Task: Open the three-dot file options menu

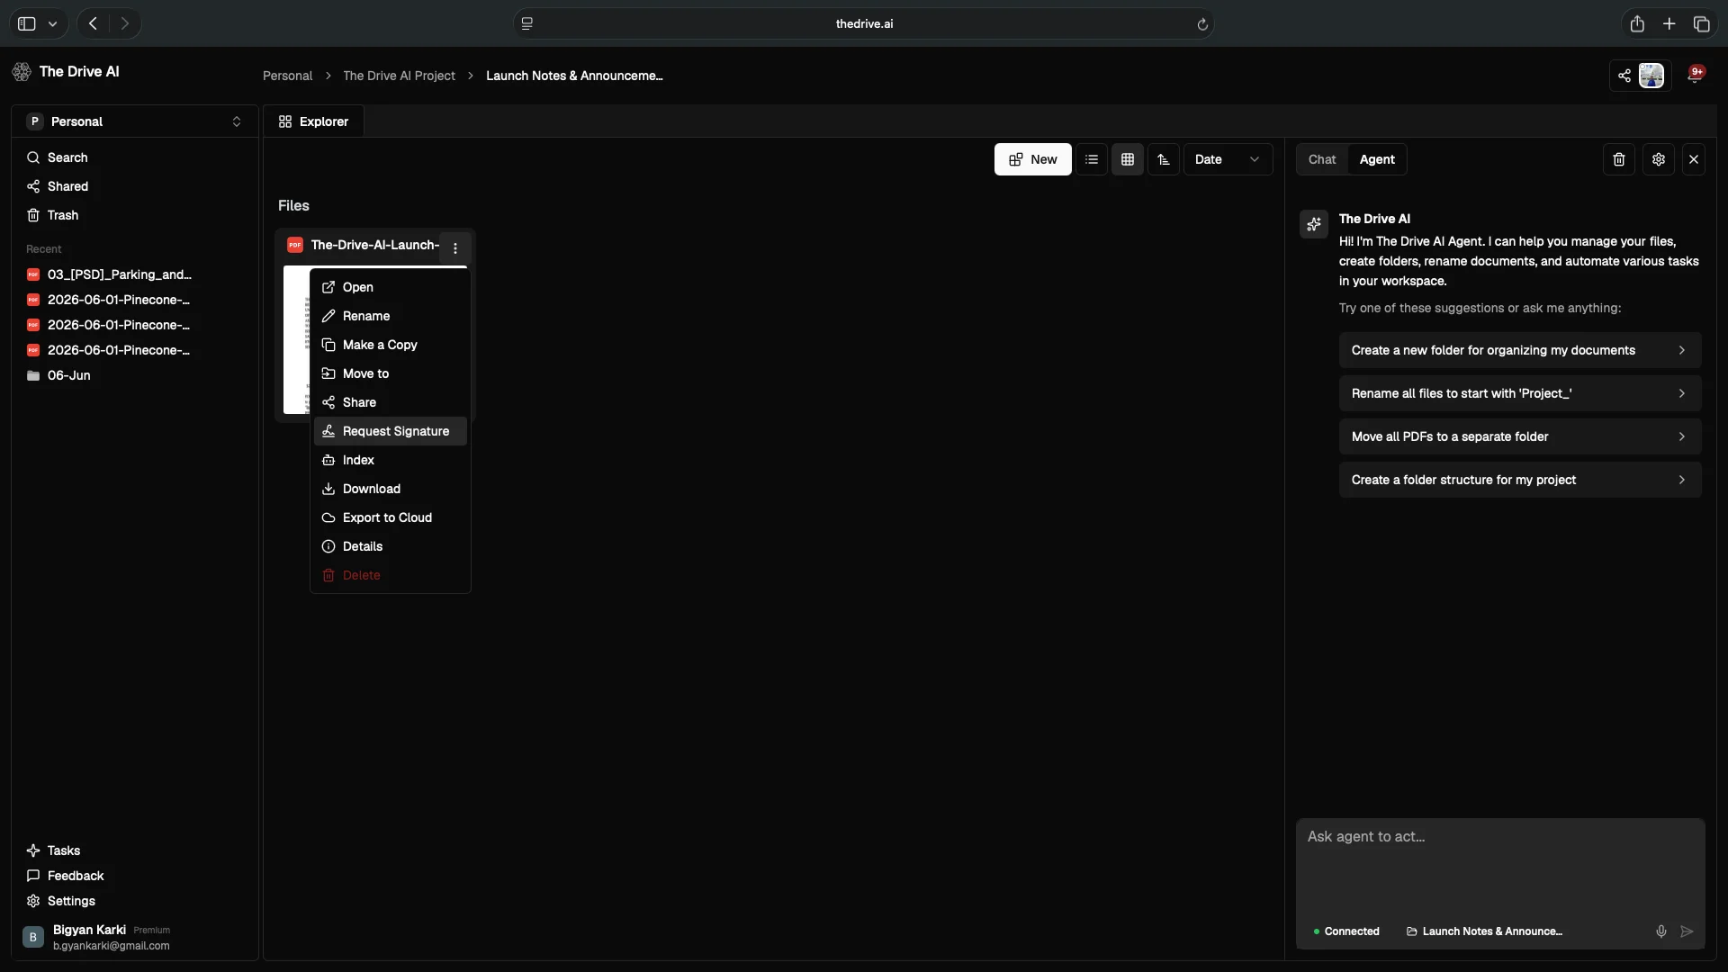Action: (455, 248)
